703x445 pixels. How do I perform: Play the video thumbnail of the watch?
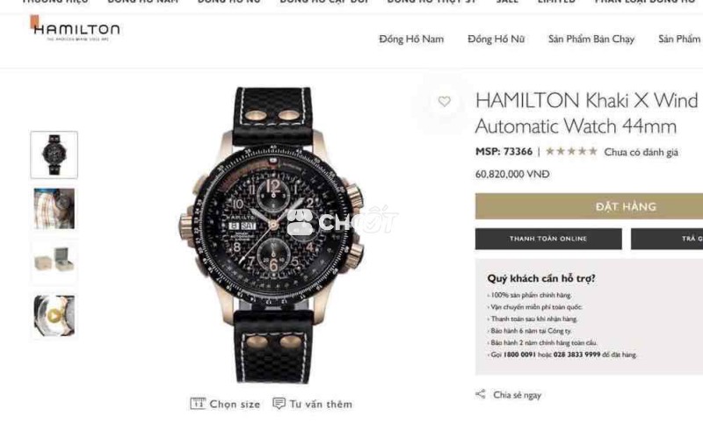coord(54,316)
